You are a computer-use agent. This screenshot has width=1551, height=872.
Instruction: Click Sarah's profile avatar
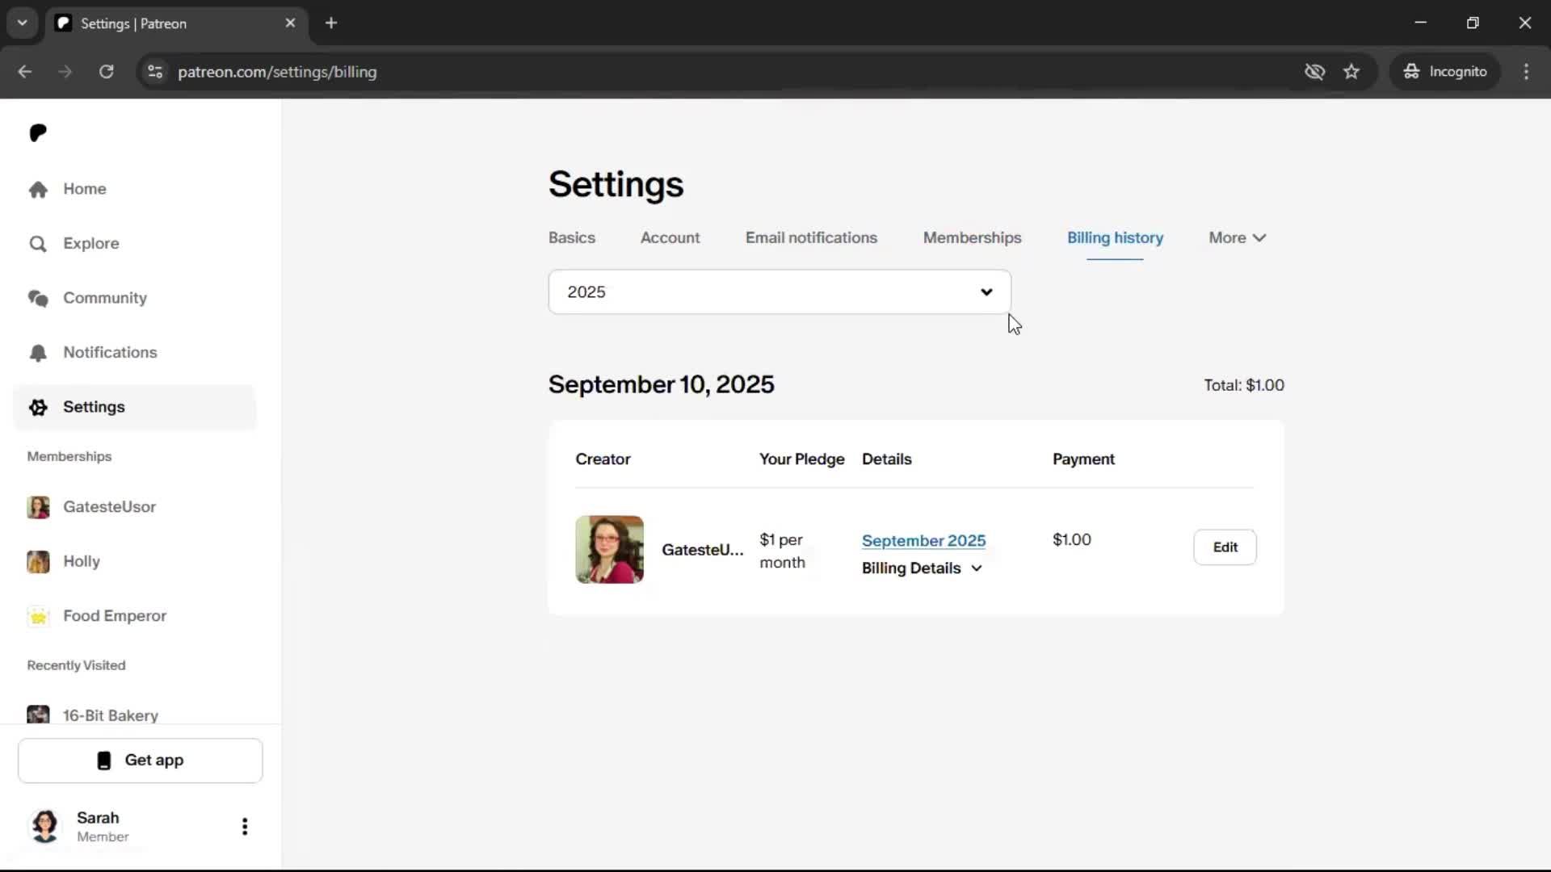coord(45,826)
